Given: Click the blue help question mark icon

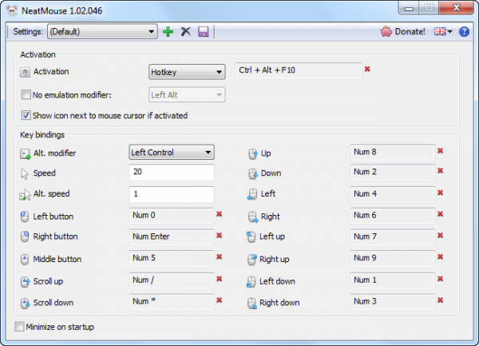Looking at the screenshot, I should (464, 32).
